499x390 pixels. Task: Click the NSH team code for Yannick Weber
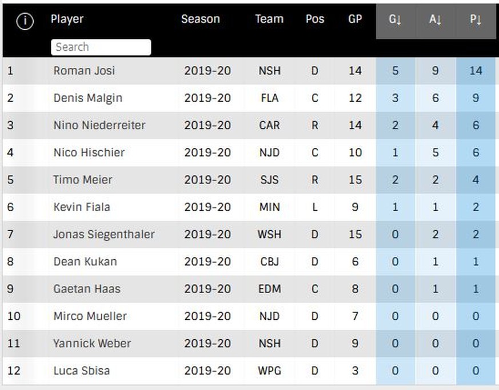[269, 343]
